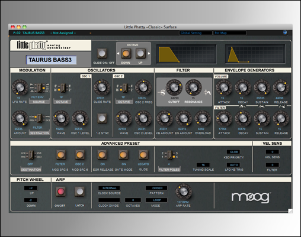Click the Pitch Wheel Up value
The height and width of the screenshot is (237, 301).
coord(31,188)
